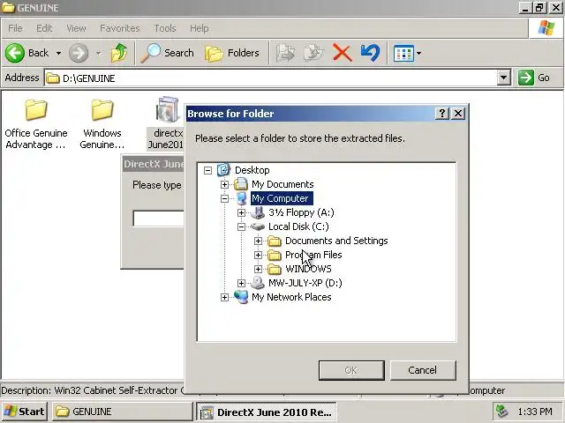Click the 3½ Floppy drive icon
Screen dimensions: 565x423
point(258,212)
